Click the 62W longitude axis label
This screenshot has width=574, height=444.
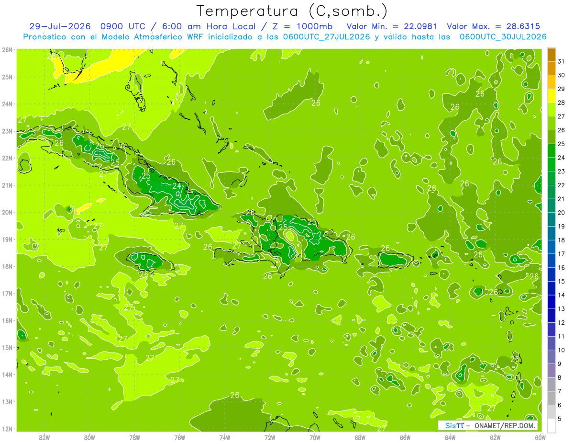point(495,437)
